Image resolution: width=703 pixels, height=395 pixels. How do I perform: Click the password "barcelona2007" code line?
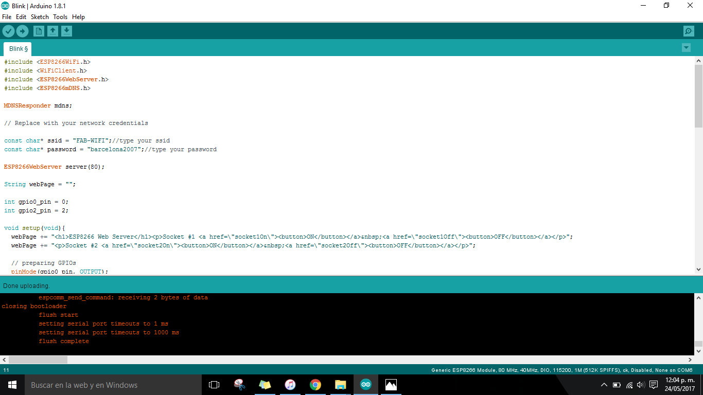coord(110,149)
